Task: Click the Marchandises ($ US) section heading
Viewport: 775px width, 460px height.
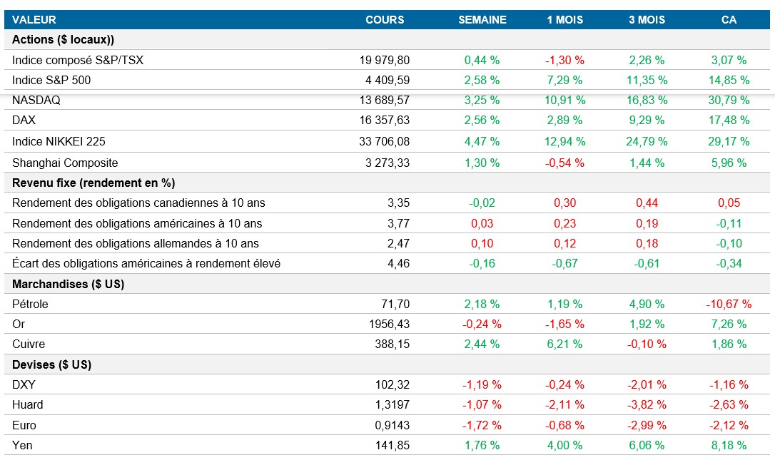Action: tap(69, 284)
